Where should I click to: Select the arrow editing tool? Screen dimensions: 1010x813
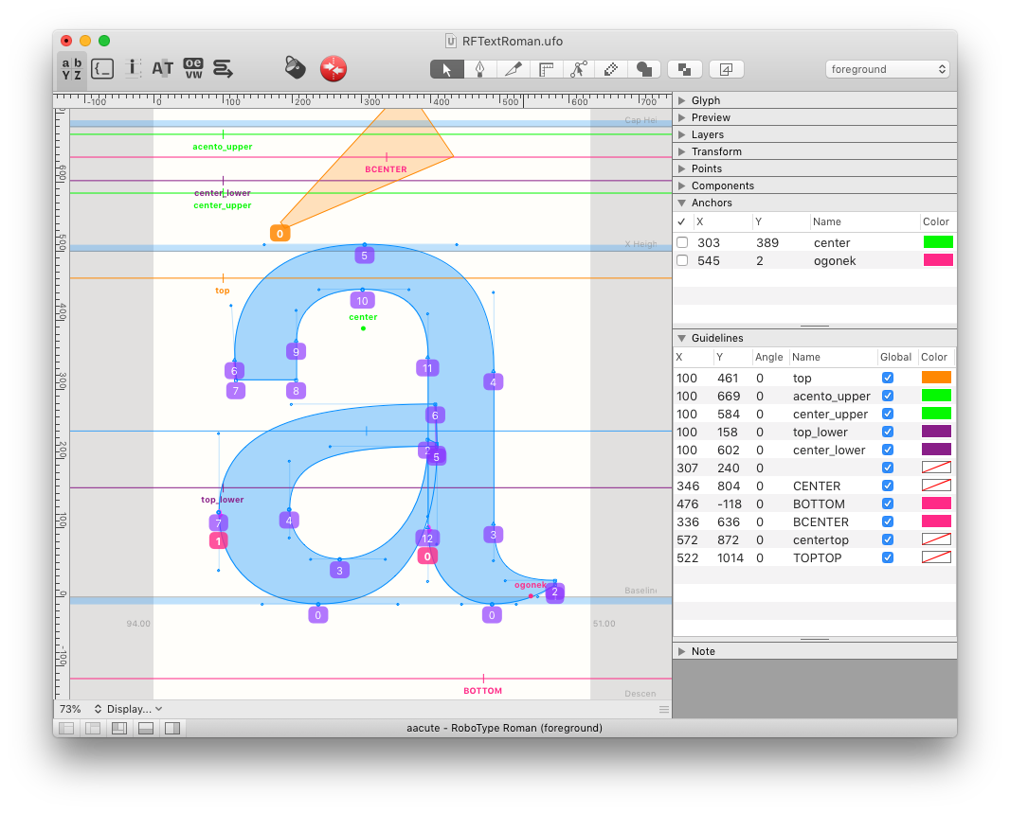pyautogui.click(x=447, y=69)
